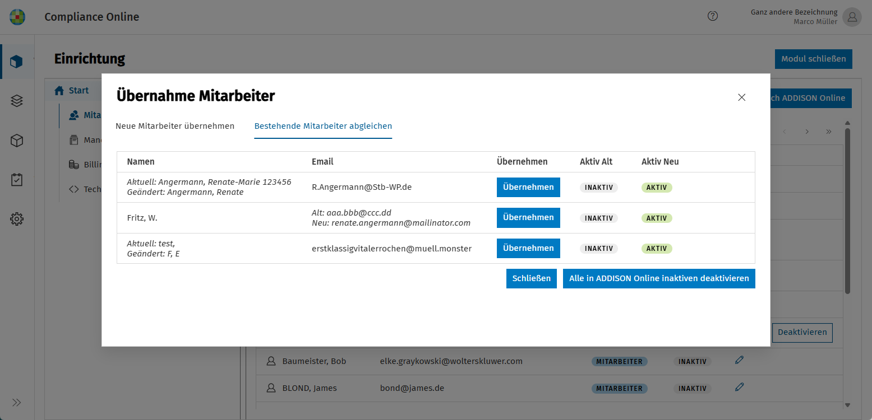
Task: Click the code brackets icon in tree
Action: tap(73, 189)
